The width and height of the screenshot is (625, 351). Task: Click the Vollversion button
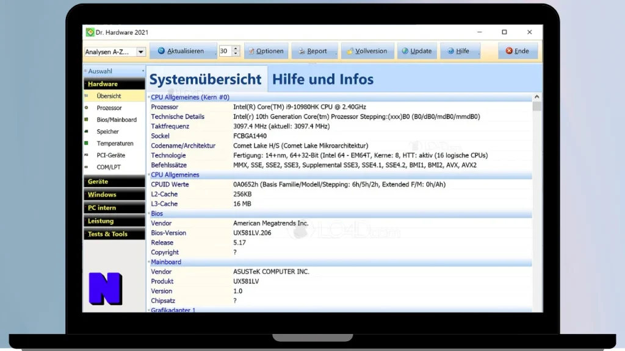367,51
